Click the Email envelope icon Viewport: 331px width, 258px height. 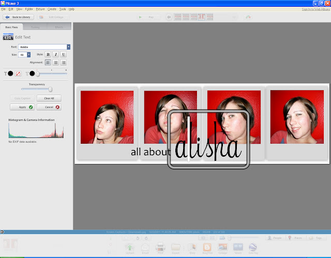(x=145, y=248)
